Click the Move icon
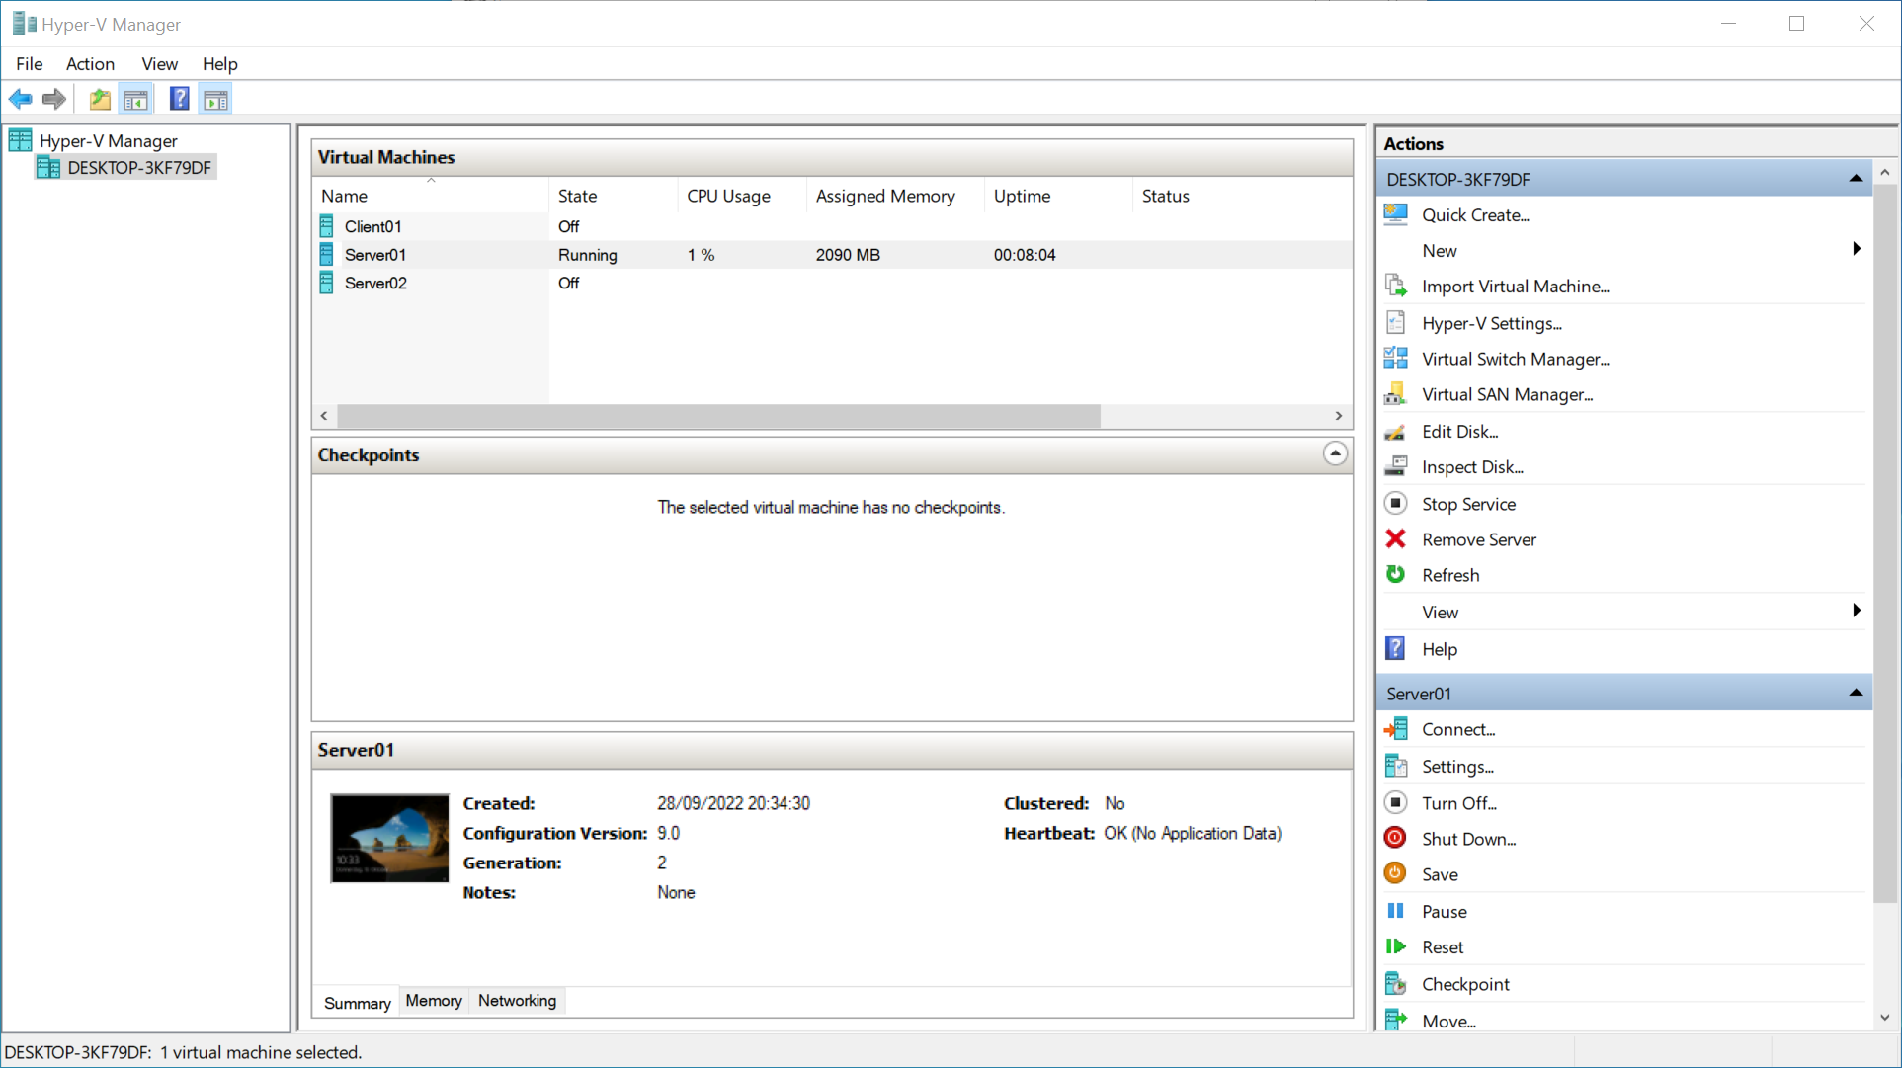 [x=1396, y=1020]
